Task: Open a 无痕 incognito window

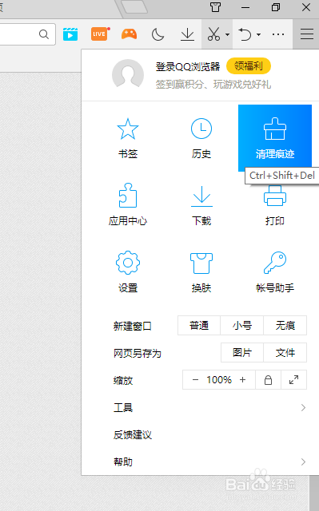Action: click(285, 325)
